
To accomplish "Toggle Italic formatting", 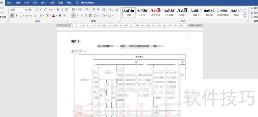I will click(16, 16).
